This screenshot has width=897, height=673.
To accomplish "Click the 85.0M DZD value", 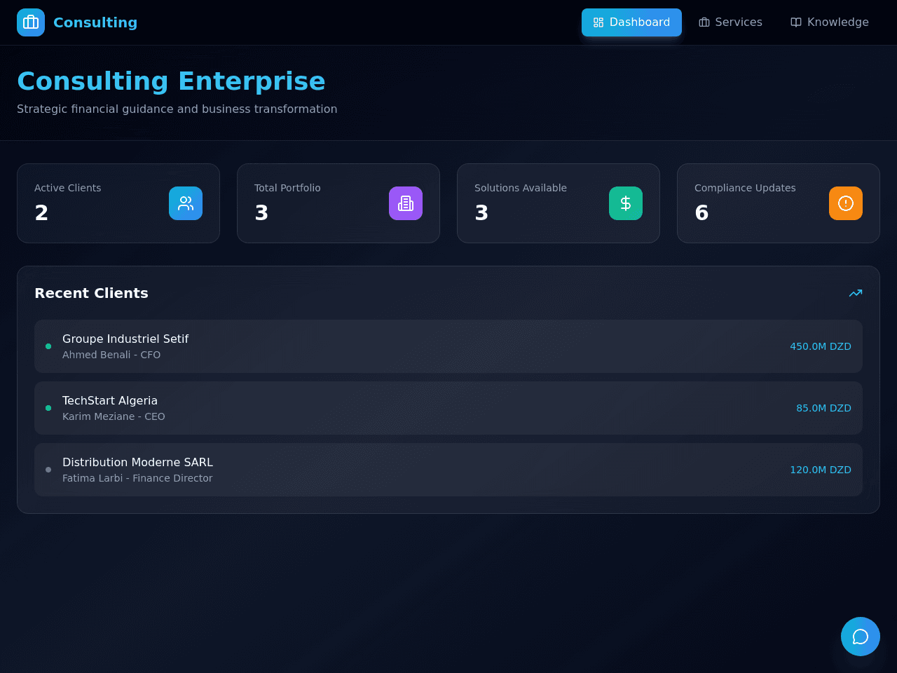I will [823, 408].
